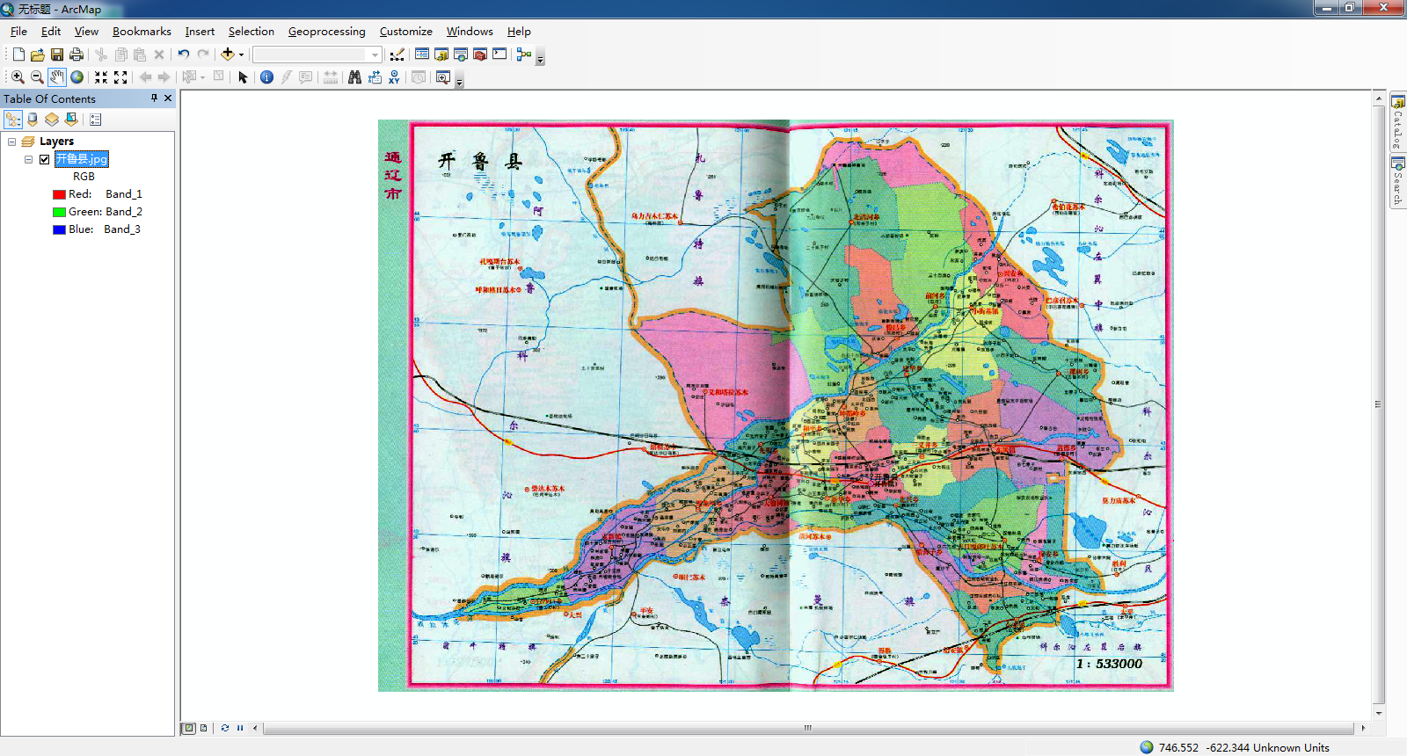The height and width of the screenshot is (756, 1407).
Task: Switch to Data View at bottom
Action: [x=189, y=728]
